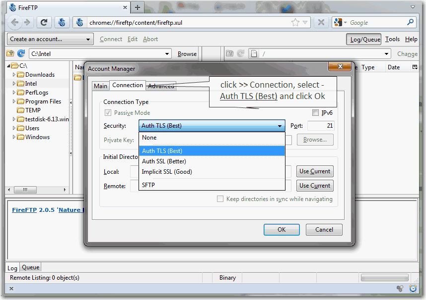Viewport: 426px width, 300px height.
Task: Open the Tools menu
Action: coord(392,39)
